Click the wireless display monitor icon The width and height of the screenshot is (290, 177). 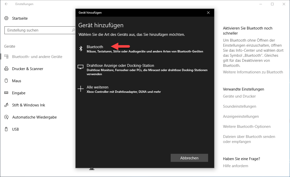click(x=80, y=67)
